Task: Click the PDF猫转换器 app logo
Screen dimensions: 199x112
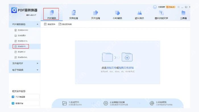Action: point(14,10)
